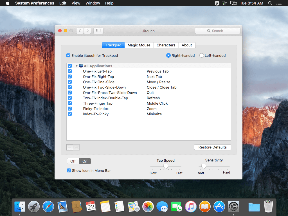Screen dimensions: 288x216
Task: Toggle One-Fix Left-Tap gesture checkbox
Action: click(70, 71)
